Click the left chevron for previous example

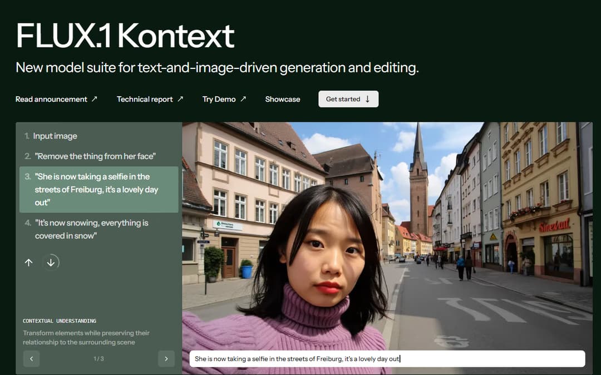31,358
